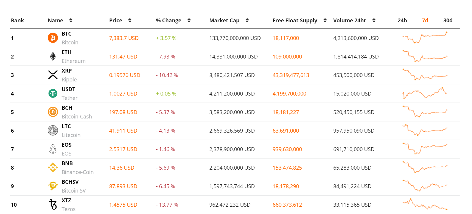Switch chart range to 24h

(x=402, y=20)
